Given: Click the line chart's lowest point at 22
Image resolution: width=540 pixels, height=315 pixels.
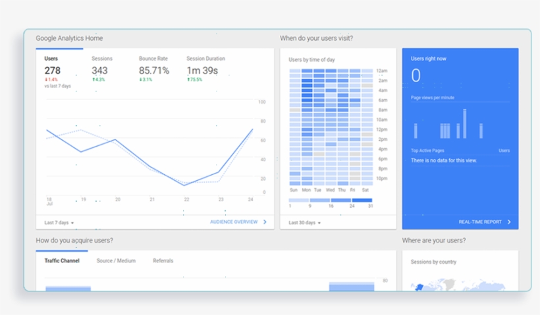Looking at the screenshot, I should coord(184,185).
